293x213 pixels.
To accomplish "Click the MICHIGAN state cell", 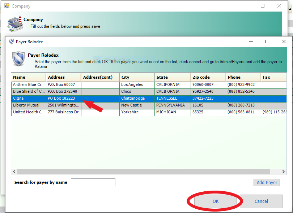I will coord(173,112).
